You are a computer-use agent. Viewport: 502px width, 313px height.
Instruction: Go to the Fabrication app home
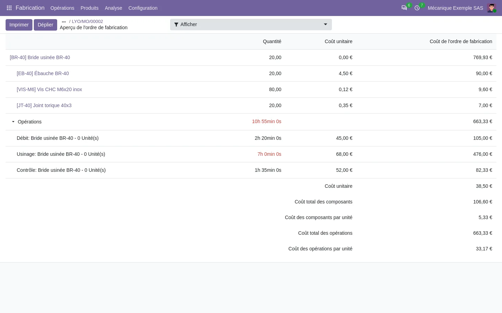[x=30, y=8]
